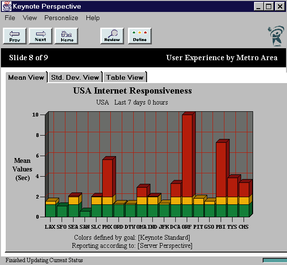Click the CHS bar in the chart
This screenshot has height=265, width=287.
click(244, 200)
